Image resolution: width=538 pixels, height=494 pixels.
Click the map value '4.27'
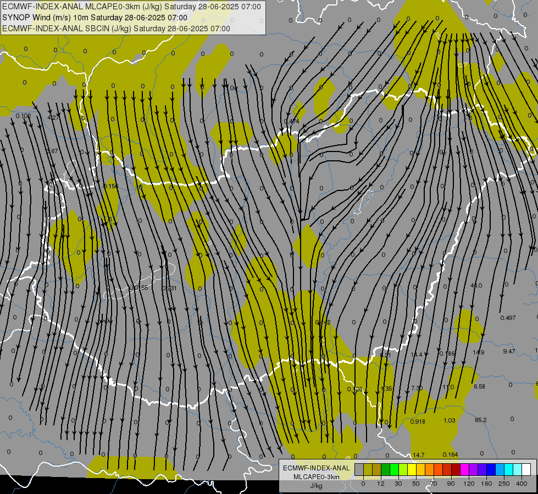click(x=53, y=117)
